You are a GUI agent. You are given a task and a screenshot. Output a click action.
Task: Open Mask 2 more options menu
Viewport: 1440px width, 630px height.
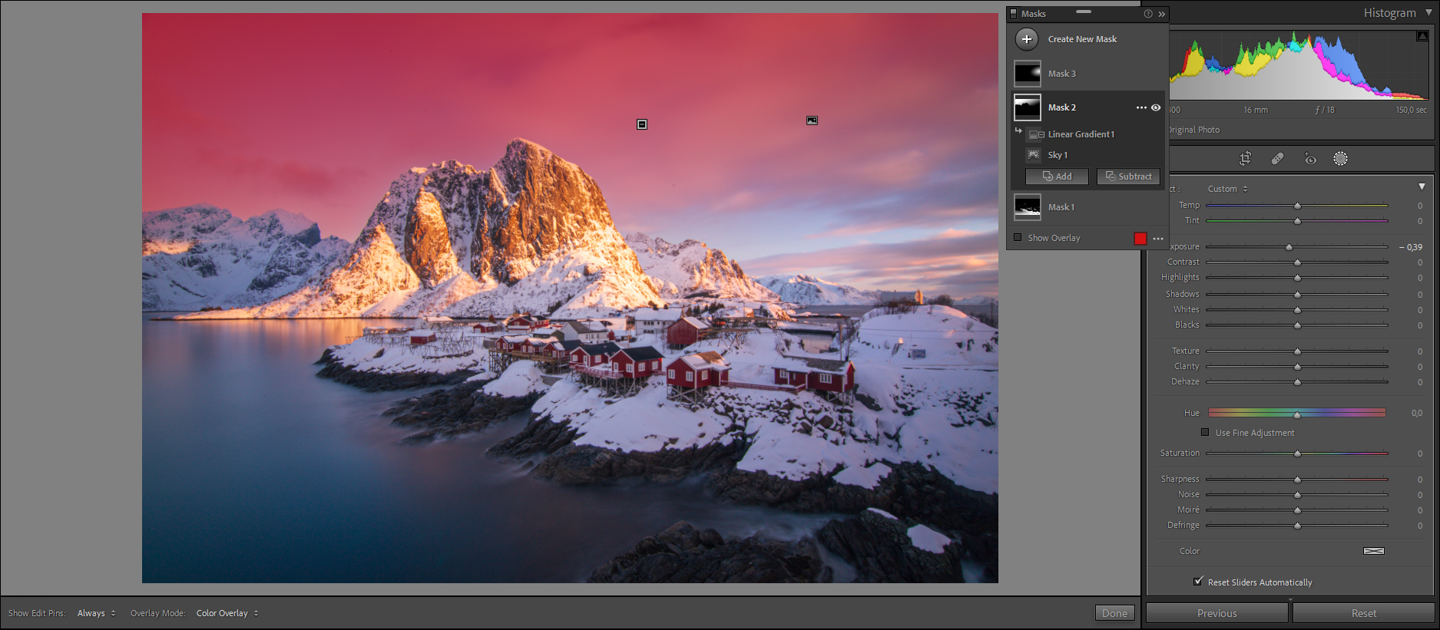(x=1141, y=107)
